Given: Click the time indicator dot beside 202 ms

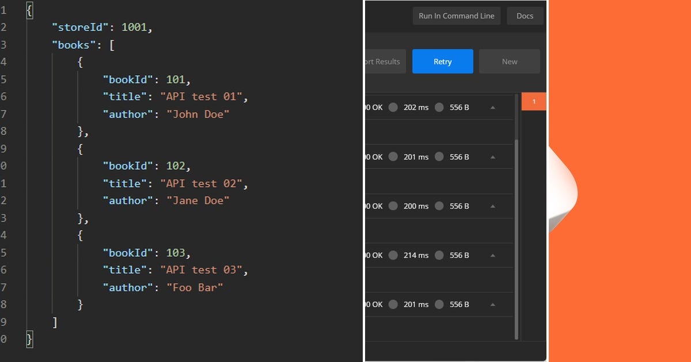Looking at the screenshot, I should [393, 107].
